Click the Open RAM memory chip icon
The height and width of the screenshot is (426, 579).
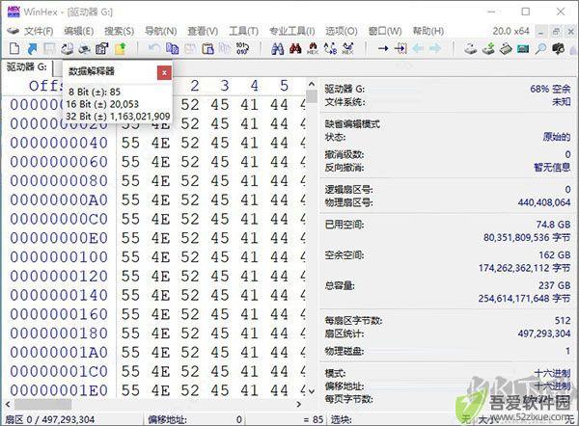point(506,48)
